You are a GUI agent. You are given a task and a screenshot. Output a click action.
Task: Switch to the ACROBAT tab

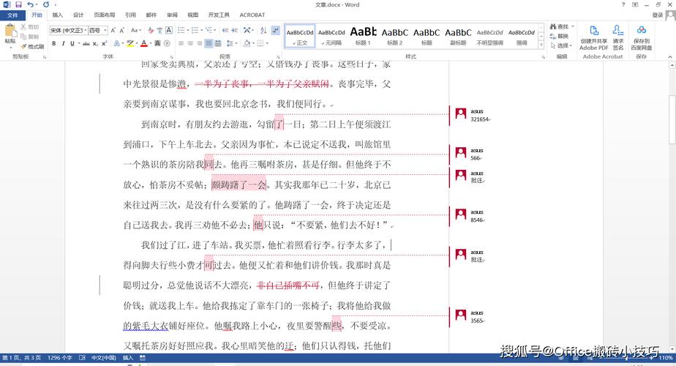coord(252,15)
